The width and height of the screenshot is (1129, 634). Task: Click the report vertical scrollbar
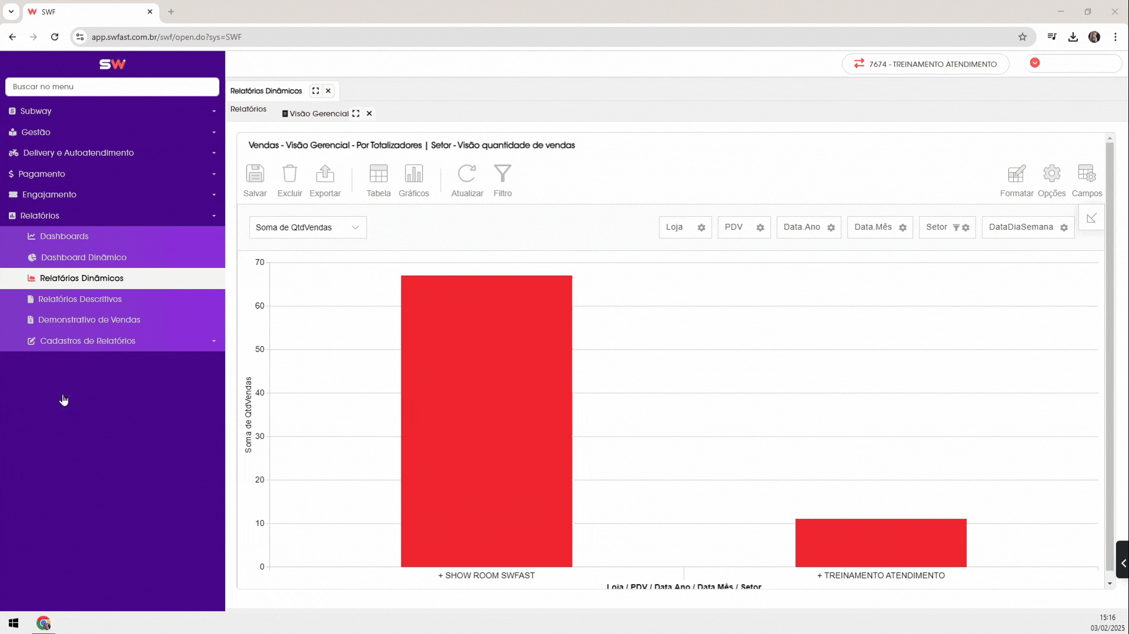[x=1110, y=356]
